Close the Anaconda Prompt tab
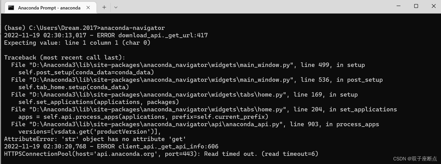The height and width of the screenshot is (164, 441). coord(88,8)
